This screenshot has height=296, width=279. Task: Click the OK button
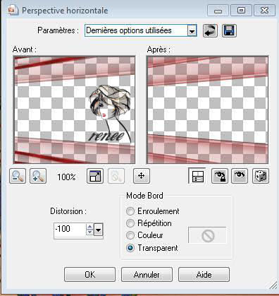pos(89,274)
